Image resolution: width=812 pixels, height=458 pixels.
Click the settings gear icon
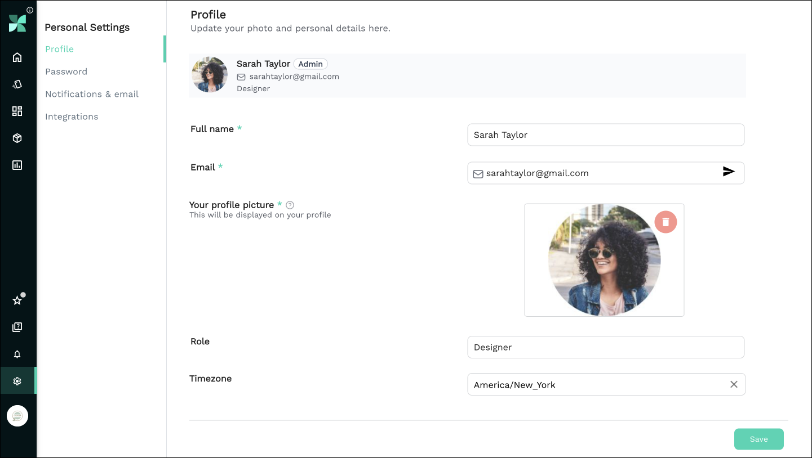click(x=17, y=381)
